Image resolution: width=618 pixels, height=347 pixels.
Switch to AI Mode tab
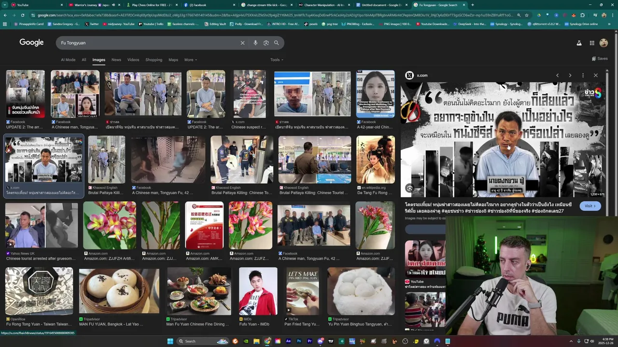click(68, 60)
